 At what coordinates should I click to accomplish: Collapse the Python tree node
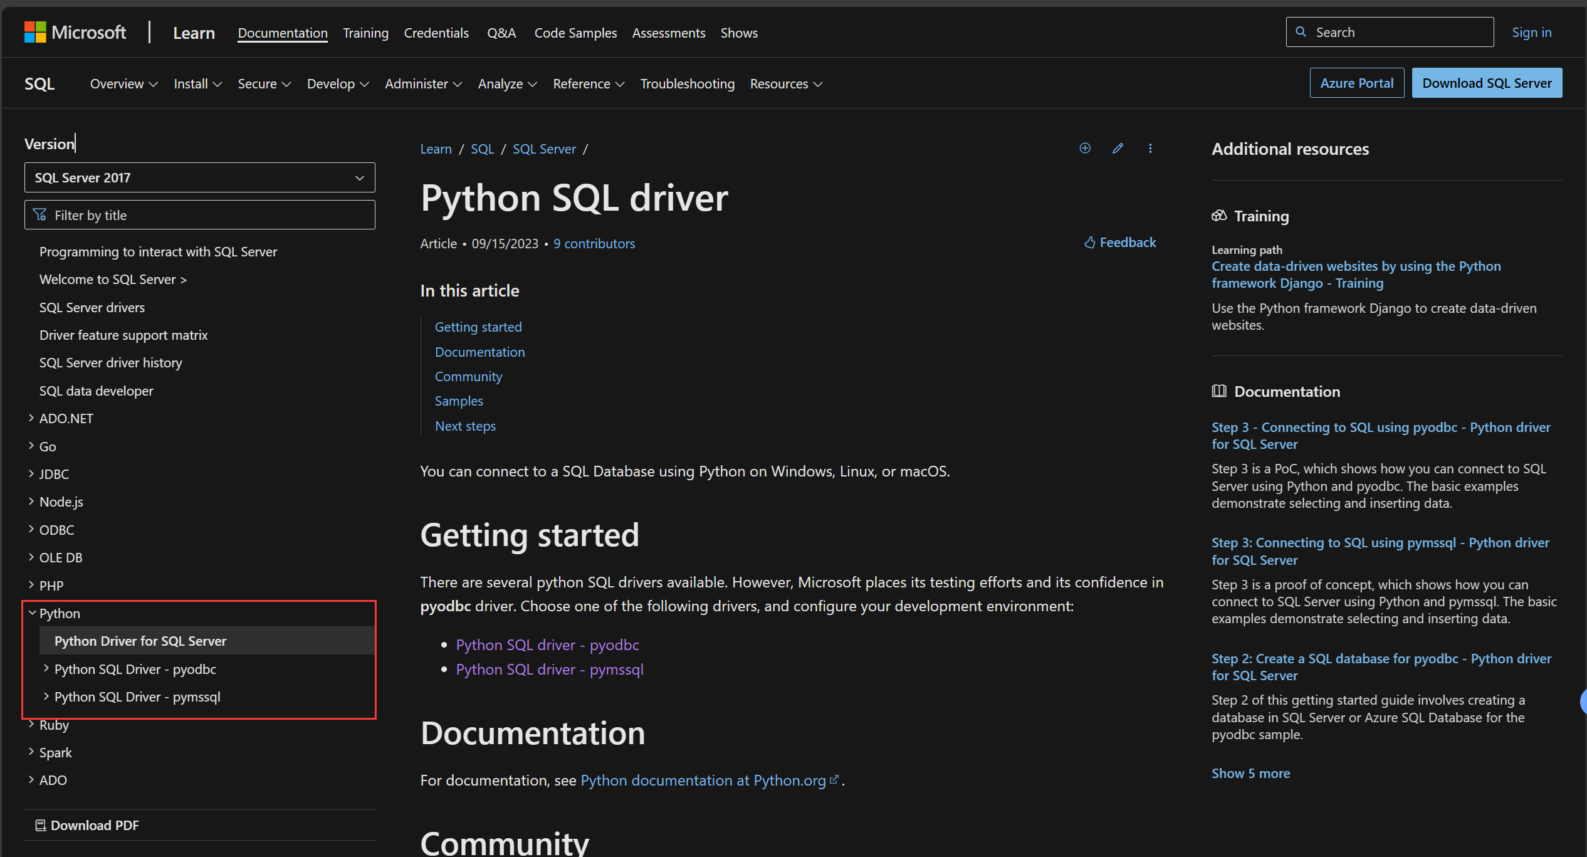point(32,613)
